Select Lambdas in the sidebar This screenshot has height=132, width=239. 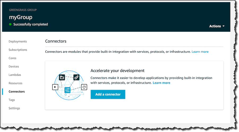15,75
